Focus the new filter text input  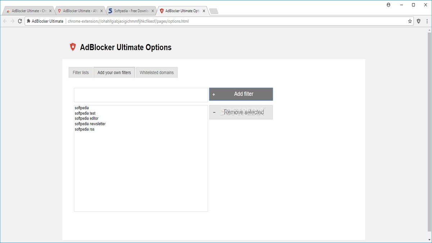tap(141, 95)
